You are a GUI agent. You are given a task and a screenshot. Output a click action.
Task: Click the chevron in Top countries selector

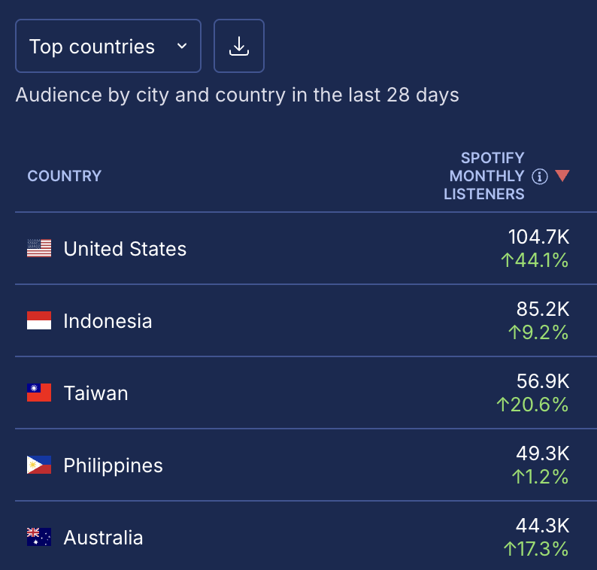coord(182,46)
